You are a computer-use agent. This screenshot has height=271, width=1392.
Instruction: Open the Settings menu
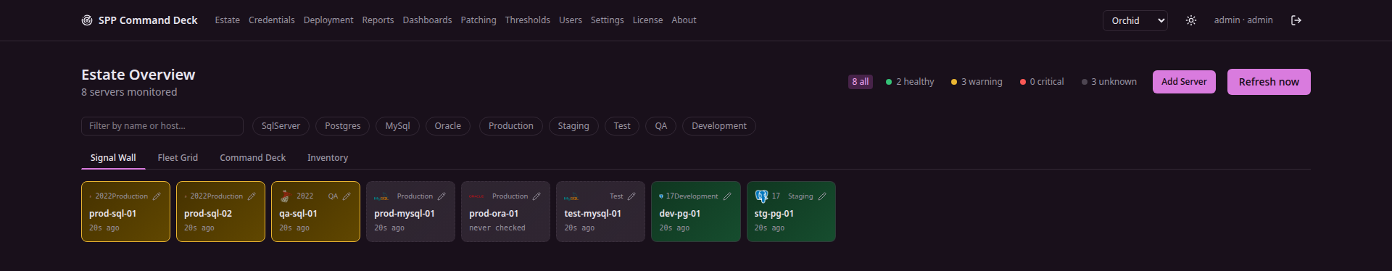(608, 20)
